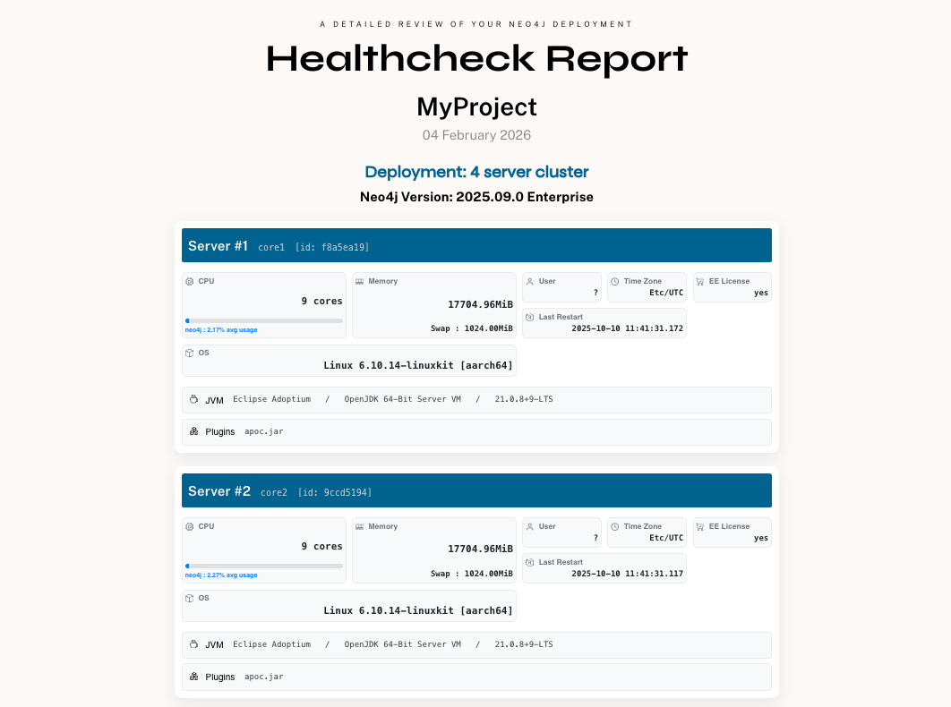Click the Last Restart icon in Server #2
The width and height of the screenshot is (951, 707).
tap(529, 563)
